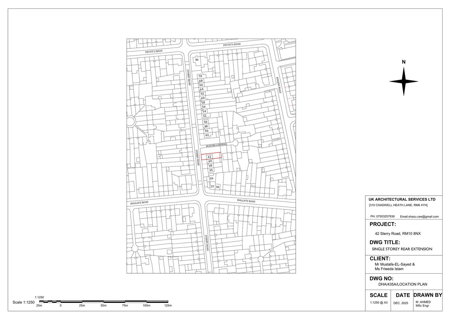The image size is (451, 319).
Task: Click the "Scale 1:1250" text beside scale bar
Action: pos(23,302)
